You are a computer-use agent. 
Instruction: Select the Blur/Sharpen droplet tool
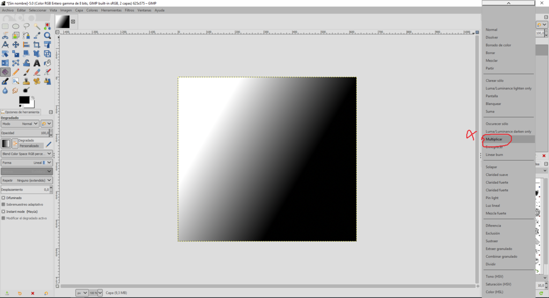coord(5,91)
